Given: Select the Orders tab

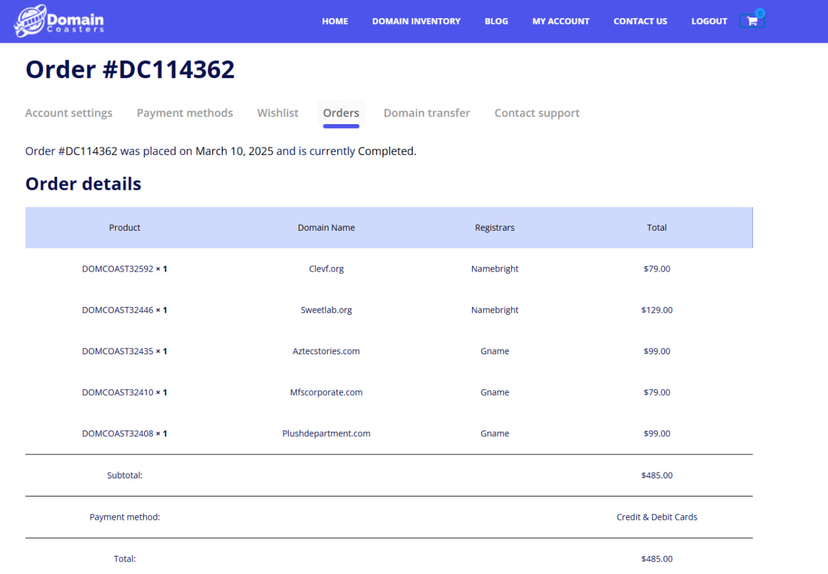Looking at the screenshot, I should pyautogui.click(x=341, y=113).
